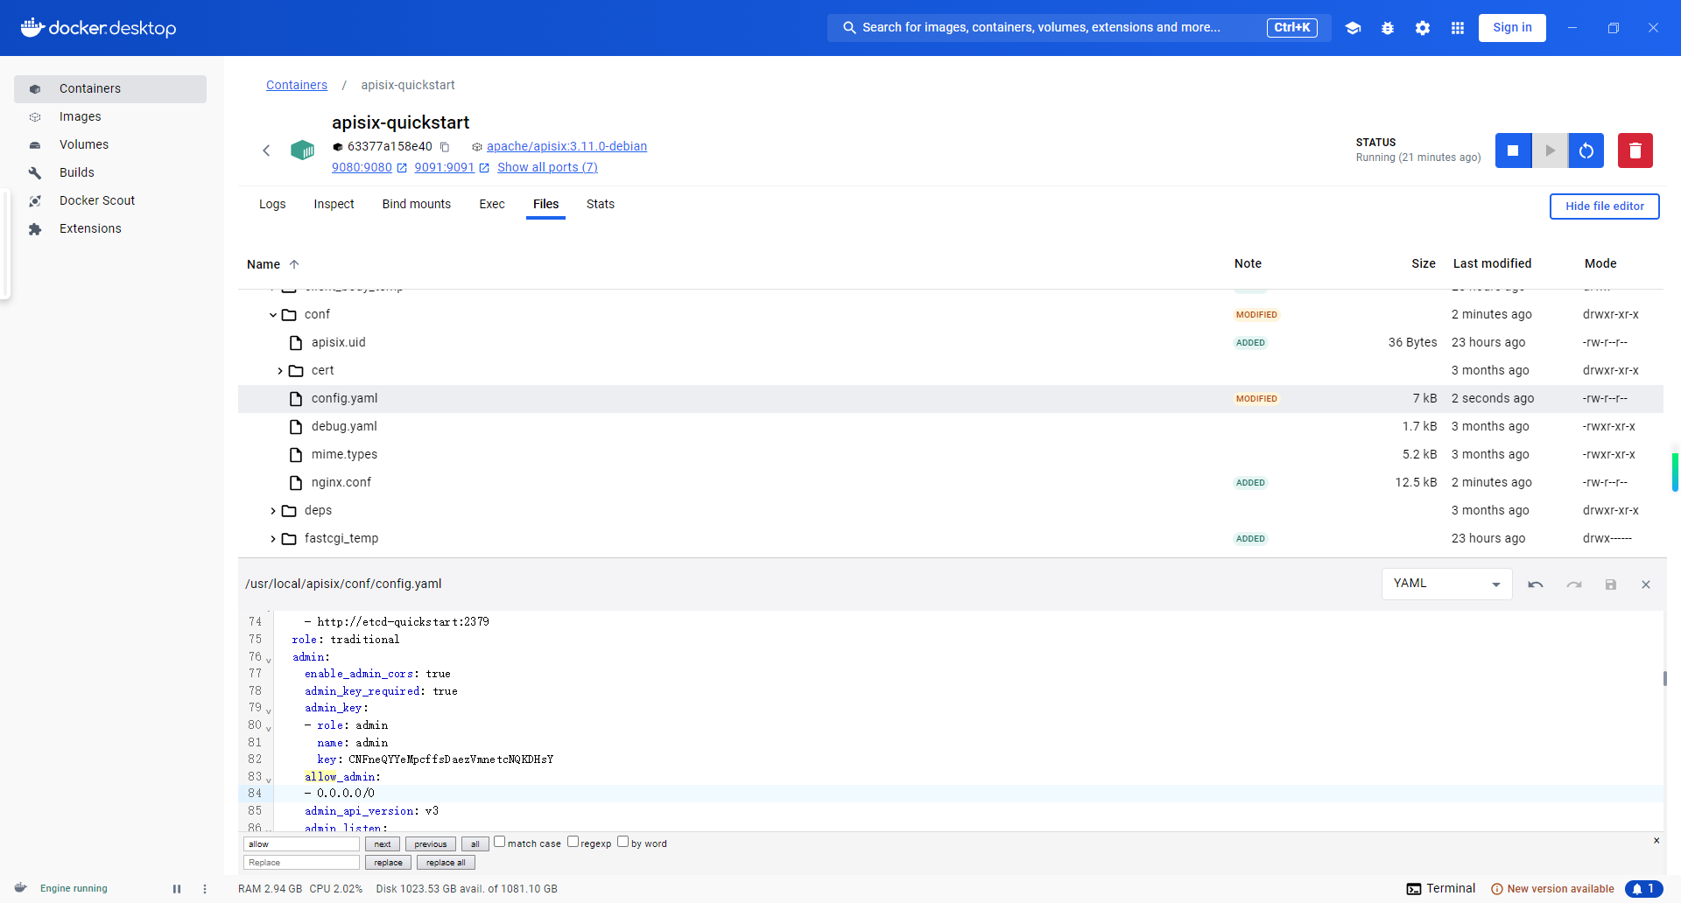Open Docker Desktop settings gear
The image size is (1681, 903).
[1423, 28]
